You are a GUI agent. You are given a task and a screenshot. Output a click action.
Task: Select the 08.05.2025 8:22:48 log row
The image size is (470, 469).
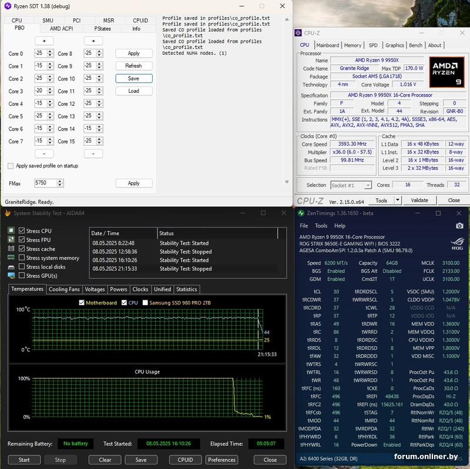183,243
